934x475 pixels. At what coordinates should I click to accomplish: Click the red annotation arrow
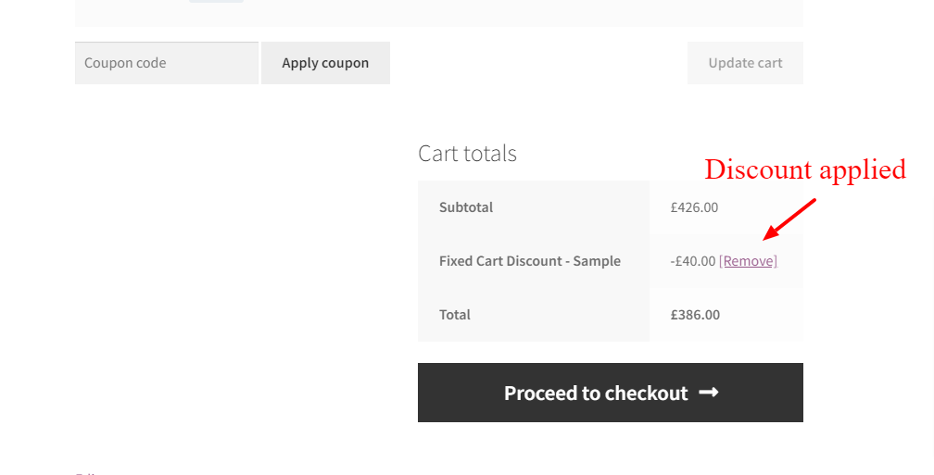click(789, 218)
